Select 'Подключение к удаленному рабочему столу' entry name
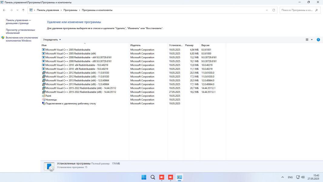323x182 pixels. [71, 103]
